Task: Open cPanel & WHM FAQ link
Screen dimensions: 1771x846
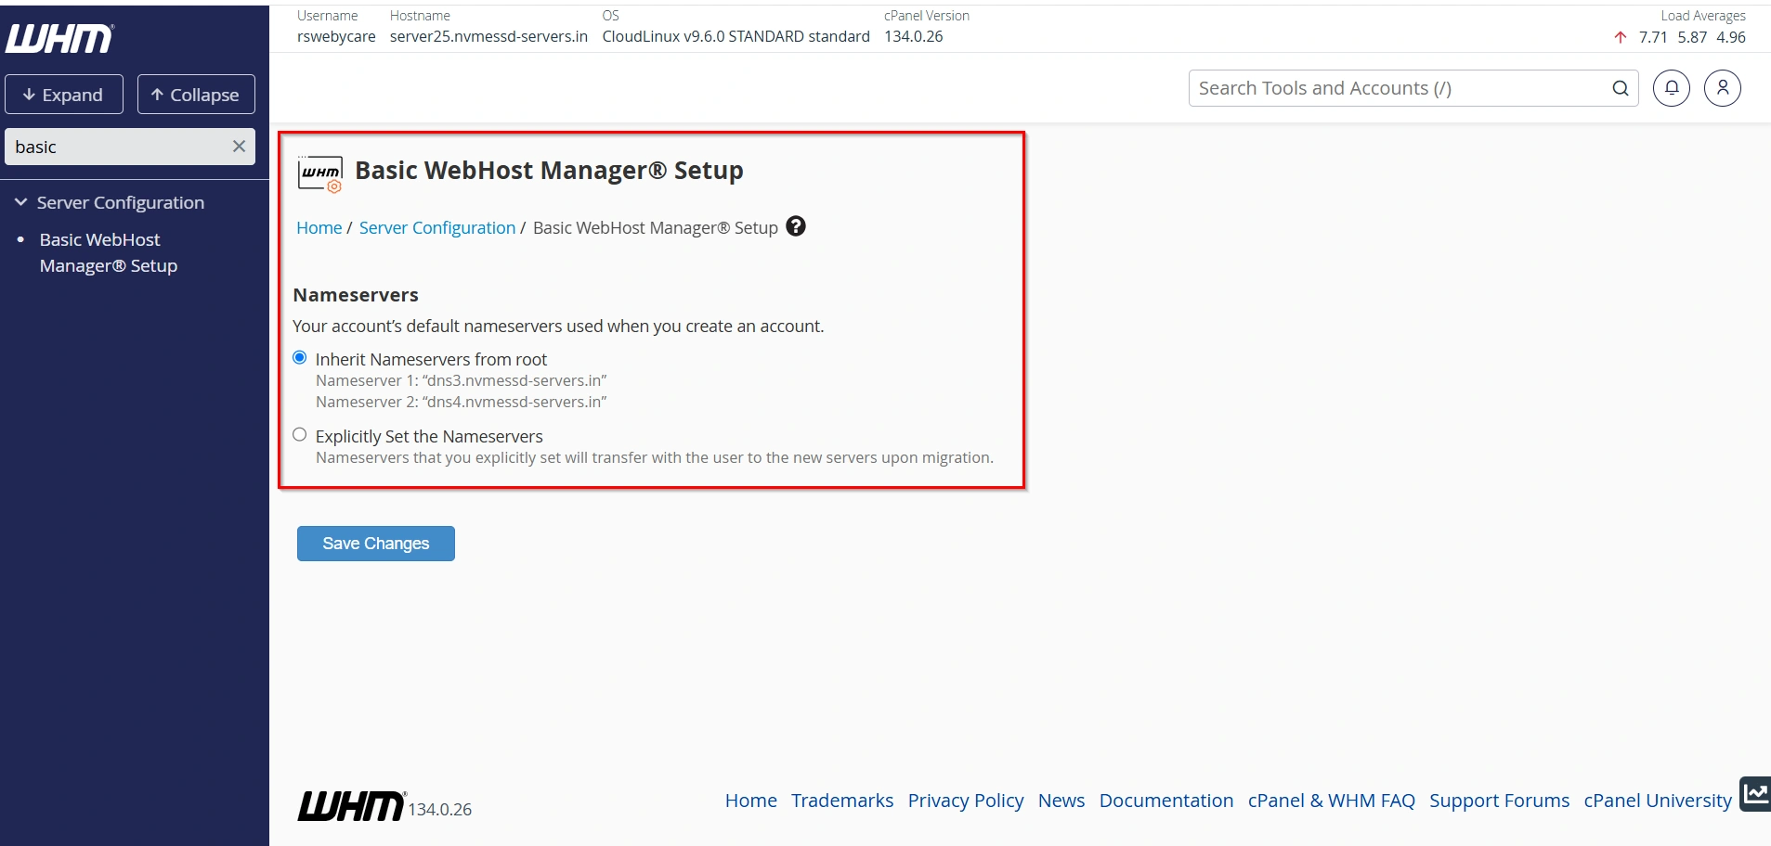Action: click(x=1332, y=801)
